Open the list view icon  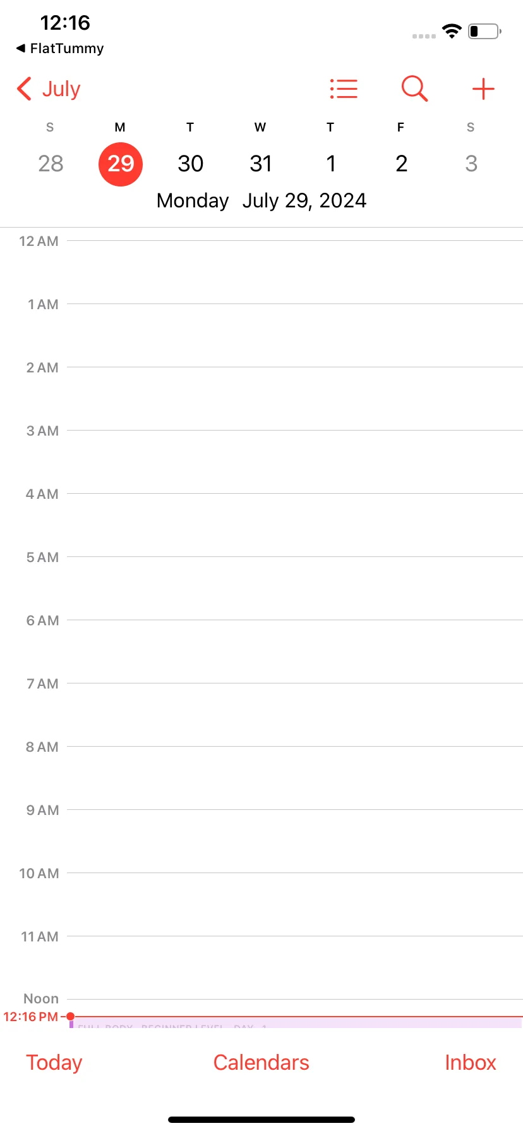pyautogui.click(x=344, y=89)
